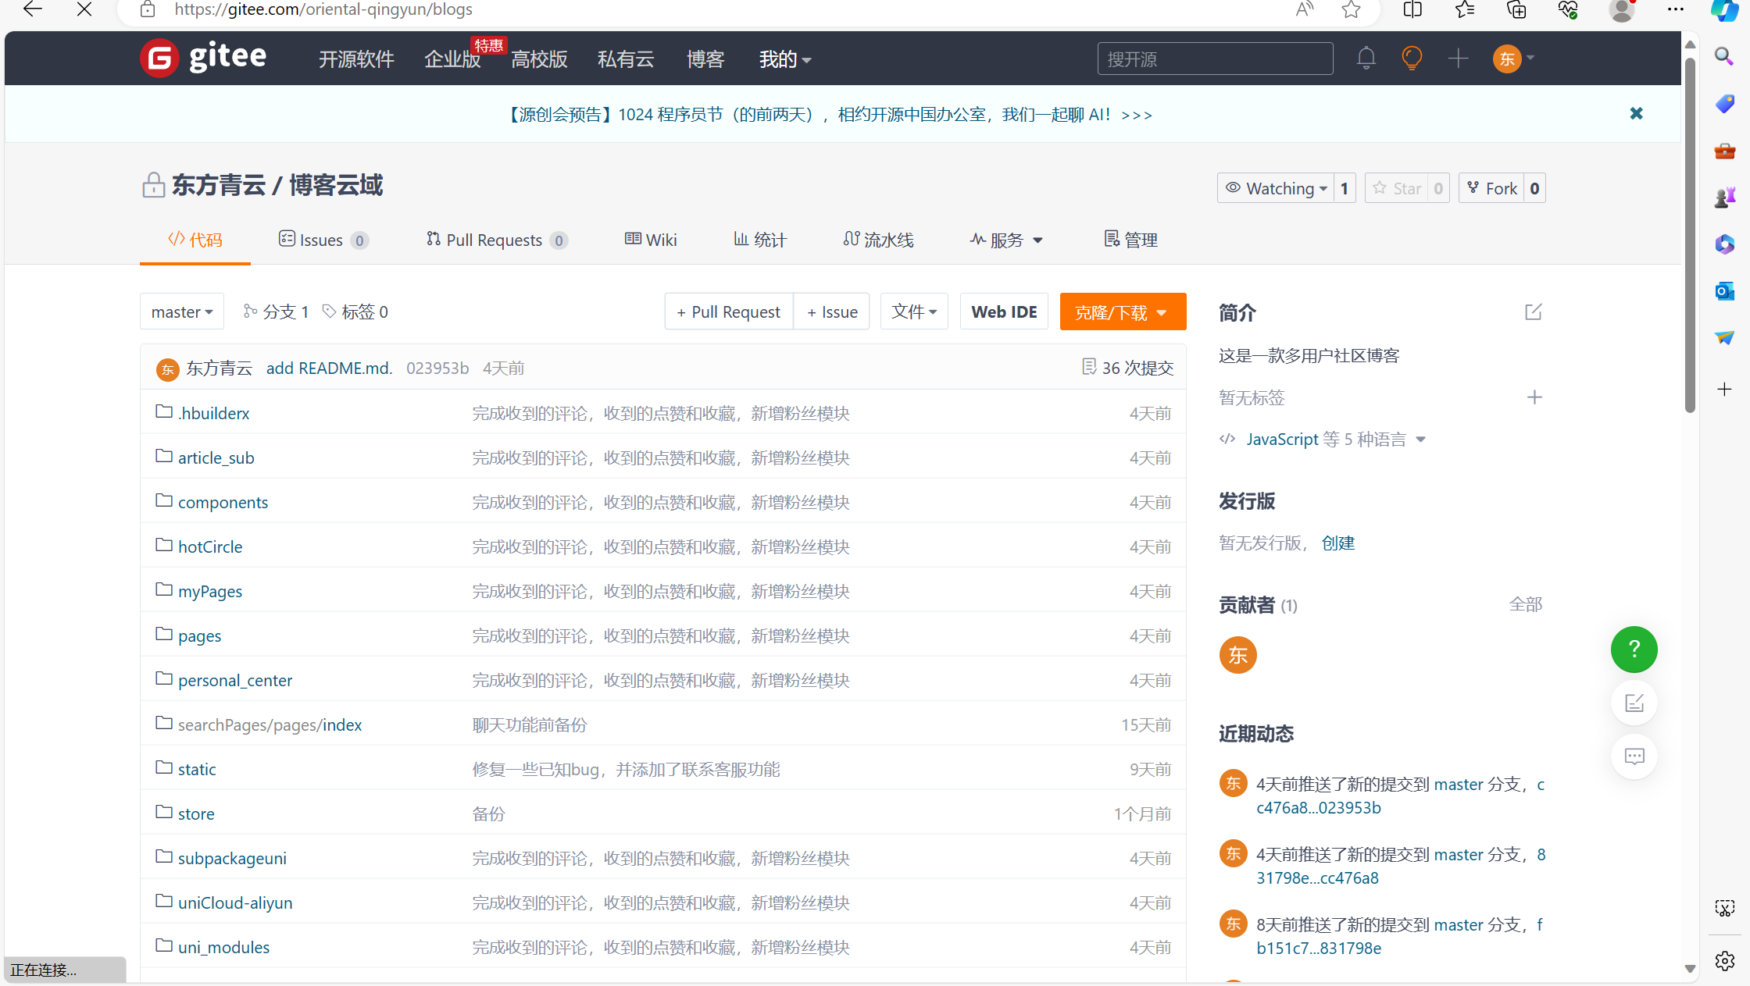Open the Microsoft 365 sidebar icon
This screenshot has width=1750, height=986.
[1724, 244]
